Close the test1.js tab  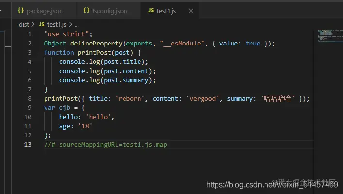click(x=191, y=11)
